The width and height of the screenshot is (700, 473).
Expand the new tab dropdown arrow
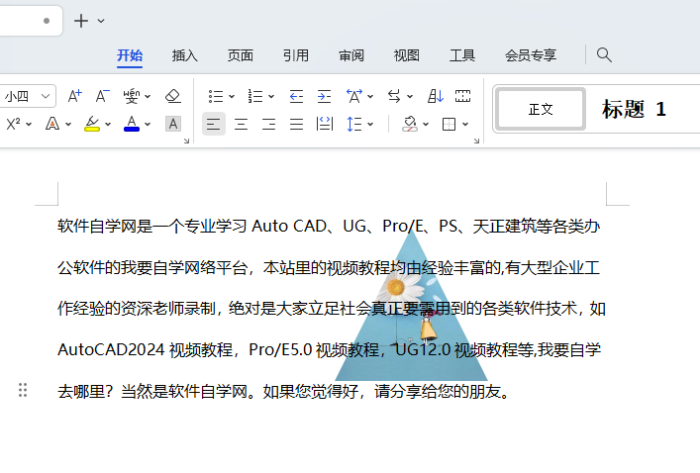pos(101,21)
